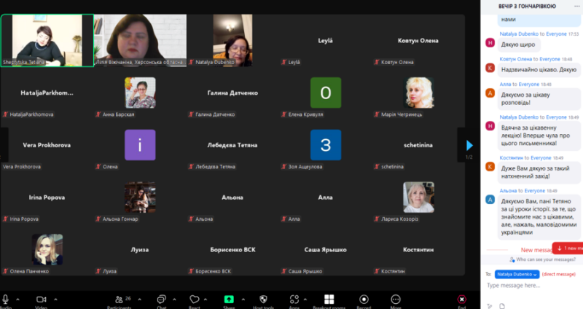The image size is (583, 309).
Task: Open the Natalya Dubenko recipient dropdown
Action: pyautogui.click(x=517, y=275)
